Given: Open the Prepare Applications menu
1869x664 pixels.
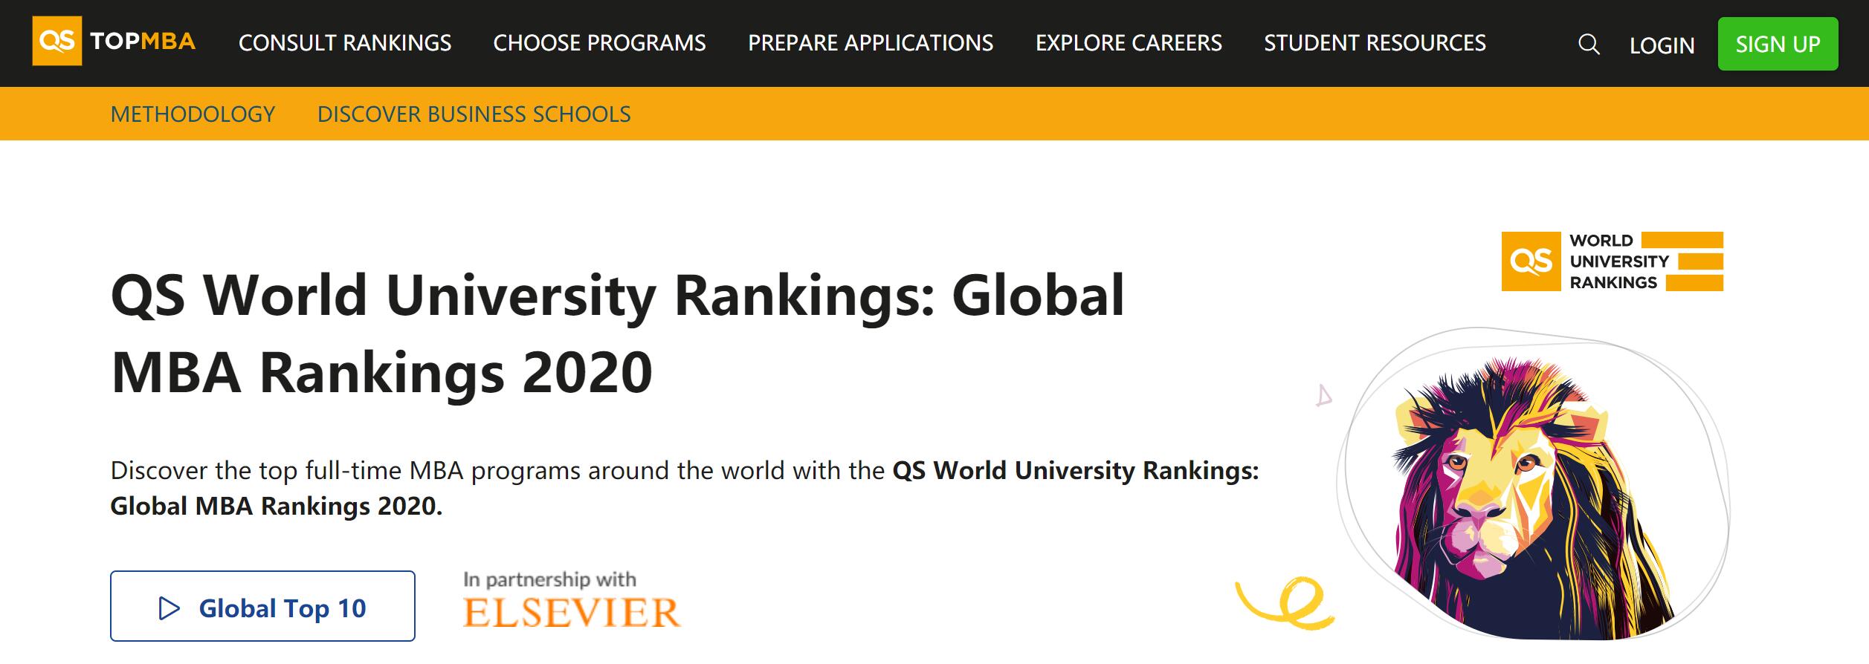Looking at the screenshot, I should tap(871, 43).
